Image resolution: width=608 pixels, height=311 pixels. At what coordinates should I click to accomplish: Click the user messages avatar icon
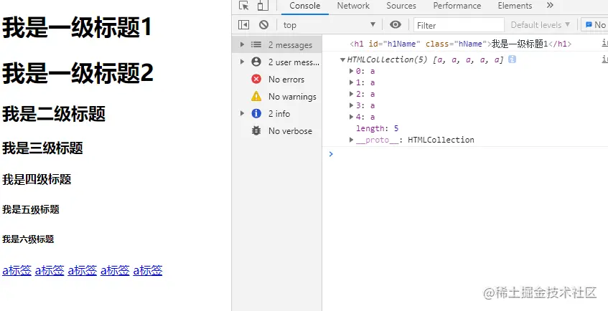[256, 62]
